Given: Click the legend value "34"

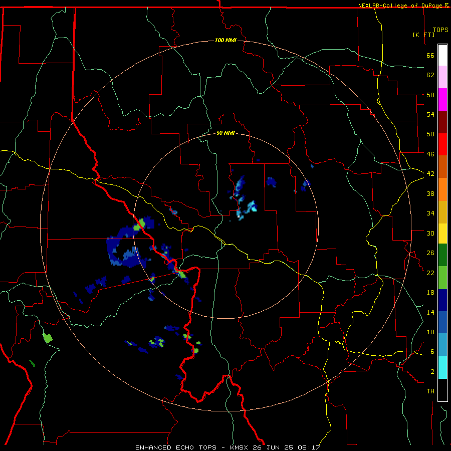Looking at the screenshot, I should 430,213.
